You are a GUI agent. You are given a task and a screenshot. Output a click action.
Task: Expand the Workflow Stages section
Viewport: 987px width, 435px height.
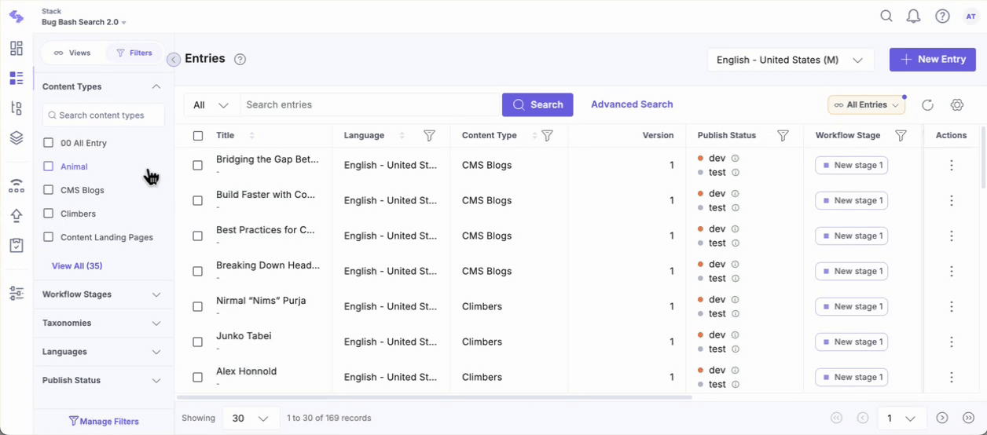pos(156,294)
